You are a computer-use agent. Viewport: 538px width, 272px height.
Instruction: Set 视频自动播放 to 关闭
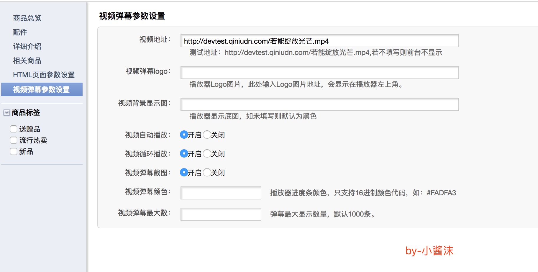[207, 135]
